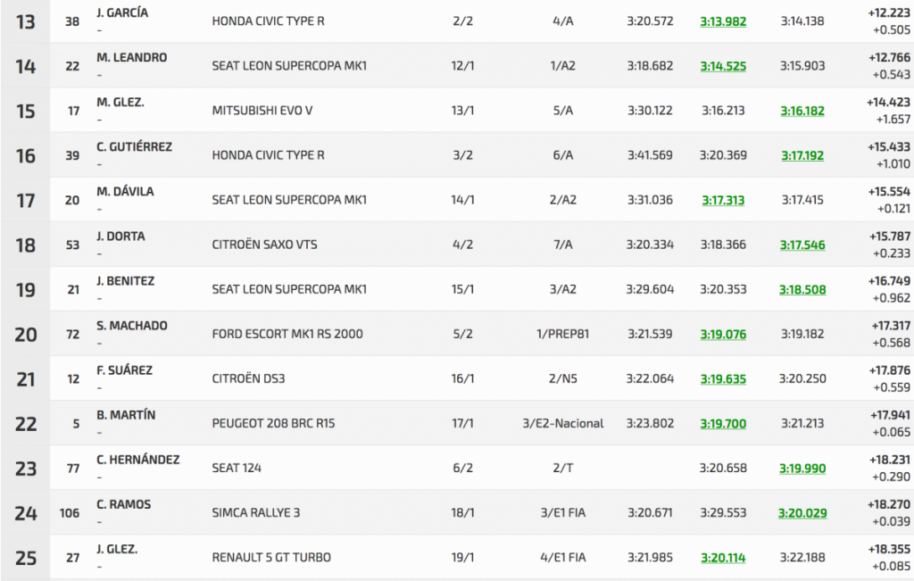914x581 pixels.
Task: Click the RENAULT 5 GT TURBO entry
Action: (x=271, y=558)
